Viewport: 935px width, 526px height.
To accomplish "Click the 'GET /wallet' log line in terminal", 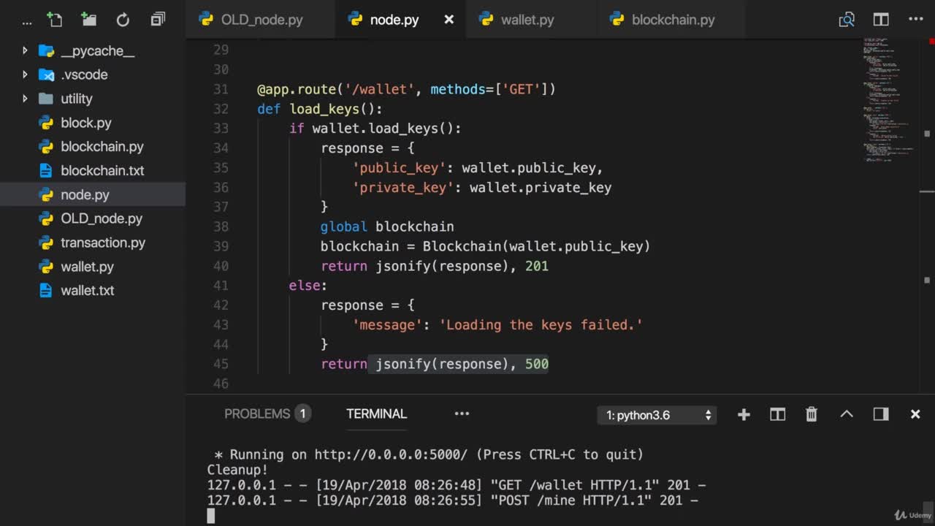I will [x=456, y=485].
